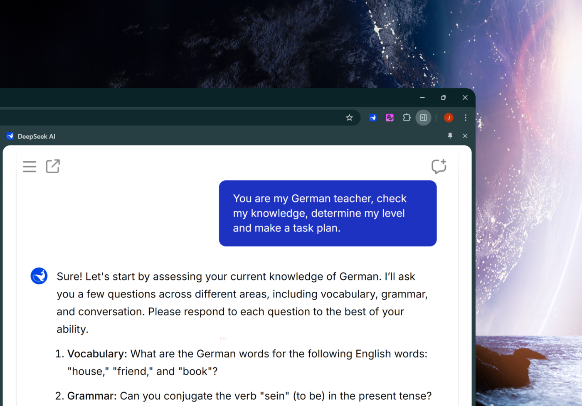Pin the DeepSeek AI side panel
This screenshot has height=406, width=582.
[x=450, y=136]
